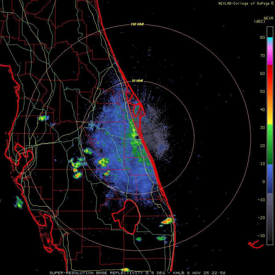Click the [dBZ] units label
Image resolution: width=275 pixels, height=275 pixels.
click(x=259, y=21)
